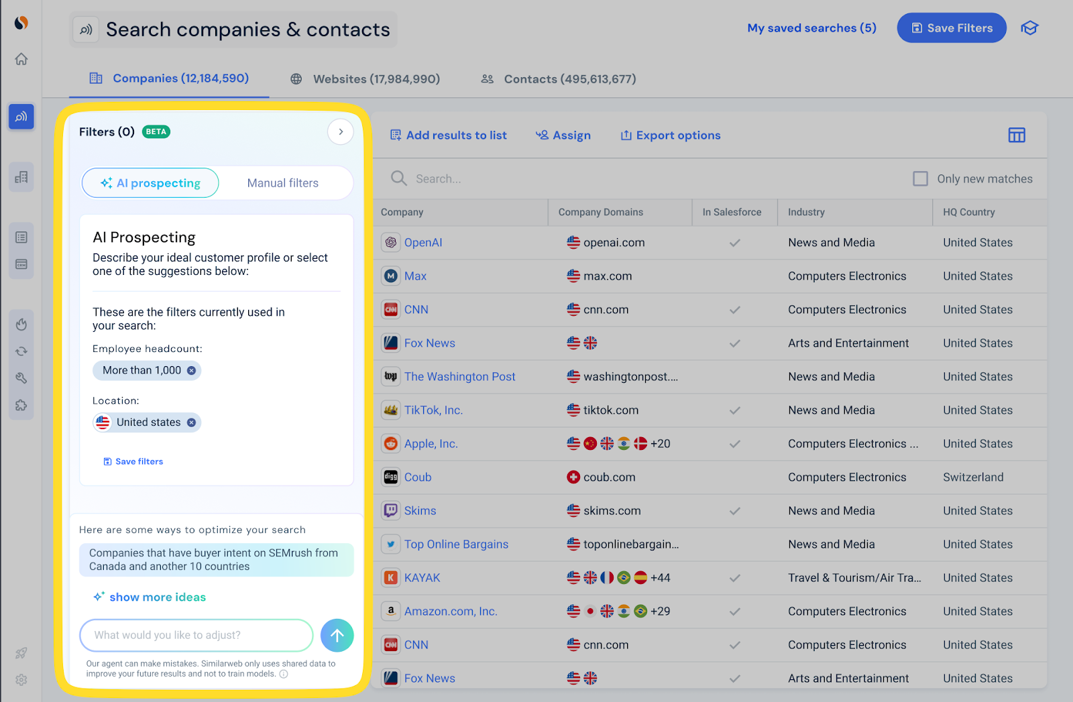Go to the Home icon in sidebar

coord(21,59)
